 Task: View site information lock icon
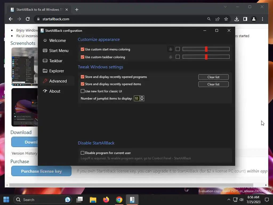[38, 19]
